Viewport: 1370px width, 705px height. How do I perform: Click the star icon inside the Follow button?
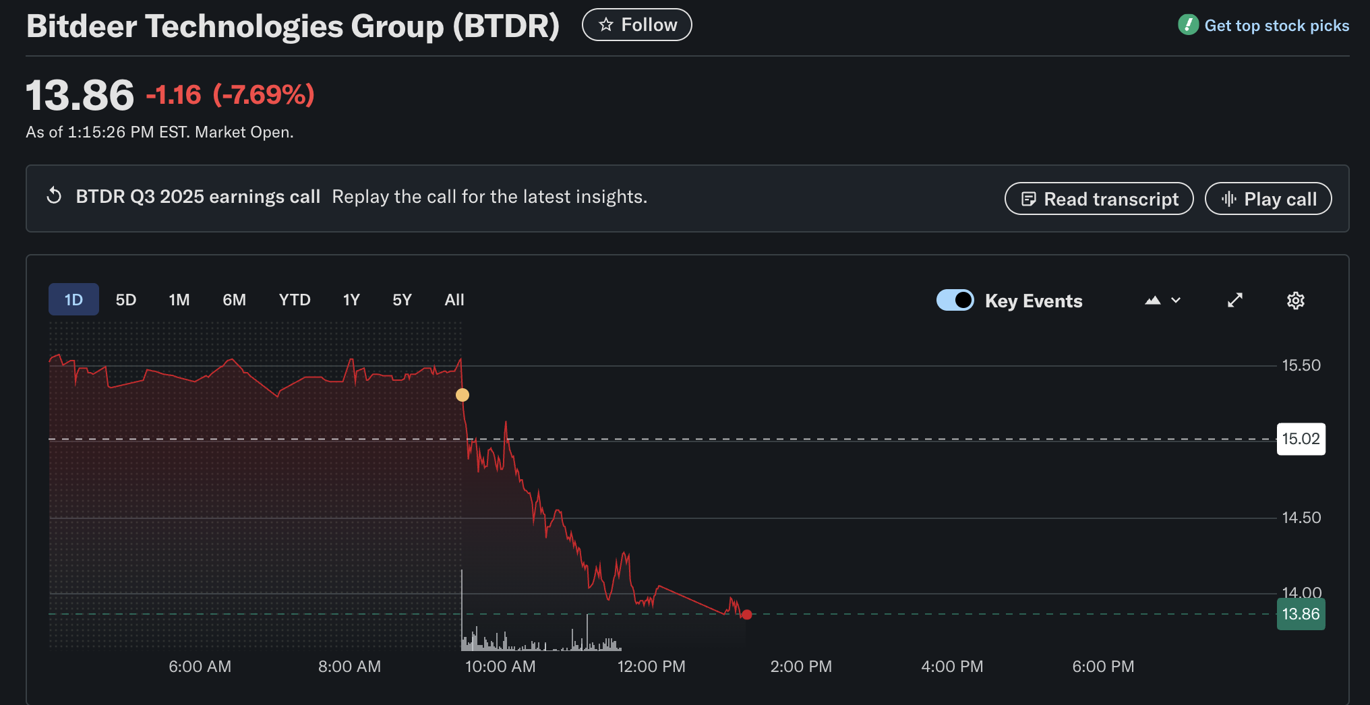point(606,24)
